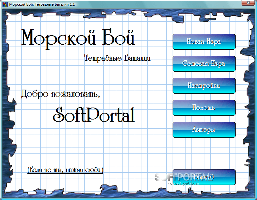This screenshot has height=200, width=257.
Task: Open the Помощь help screen
Action: tap(204, 108)
